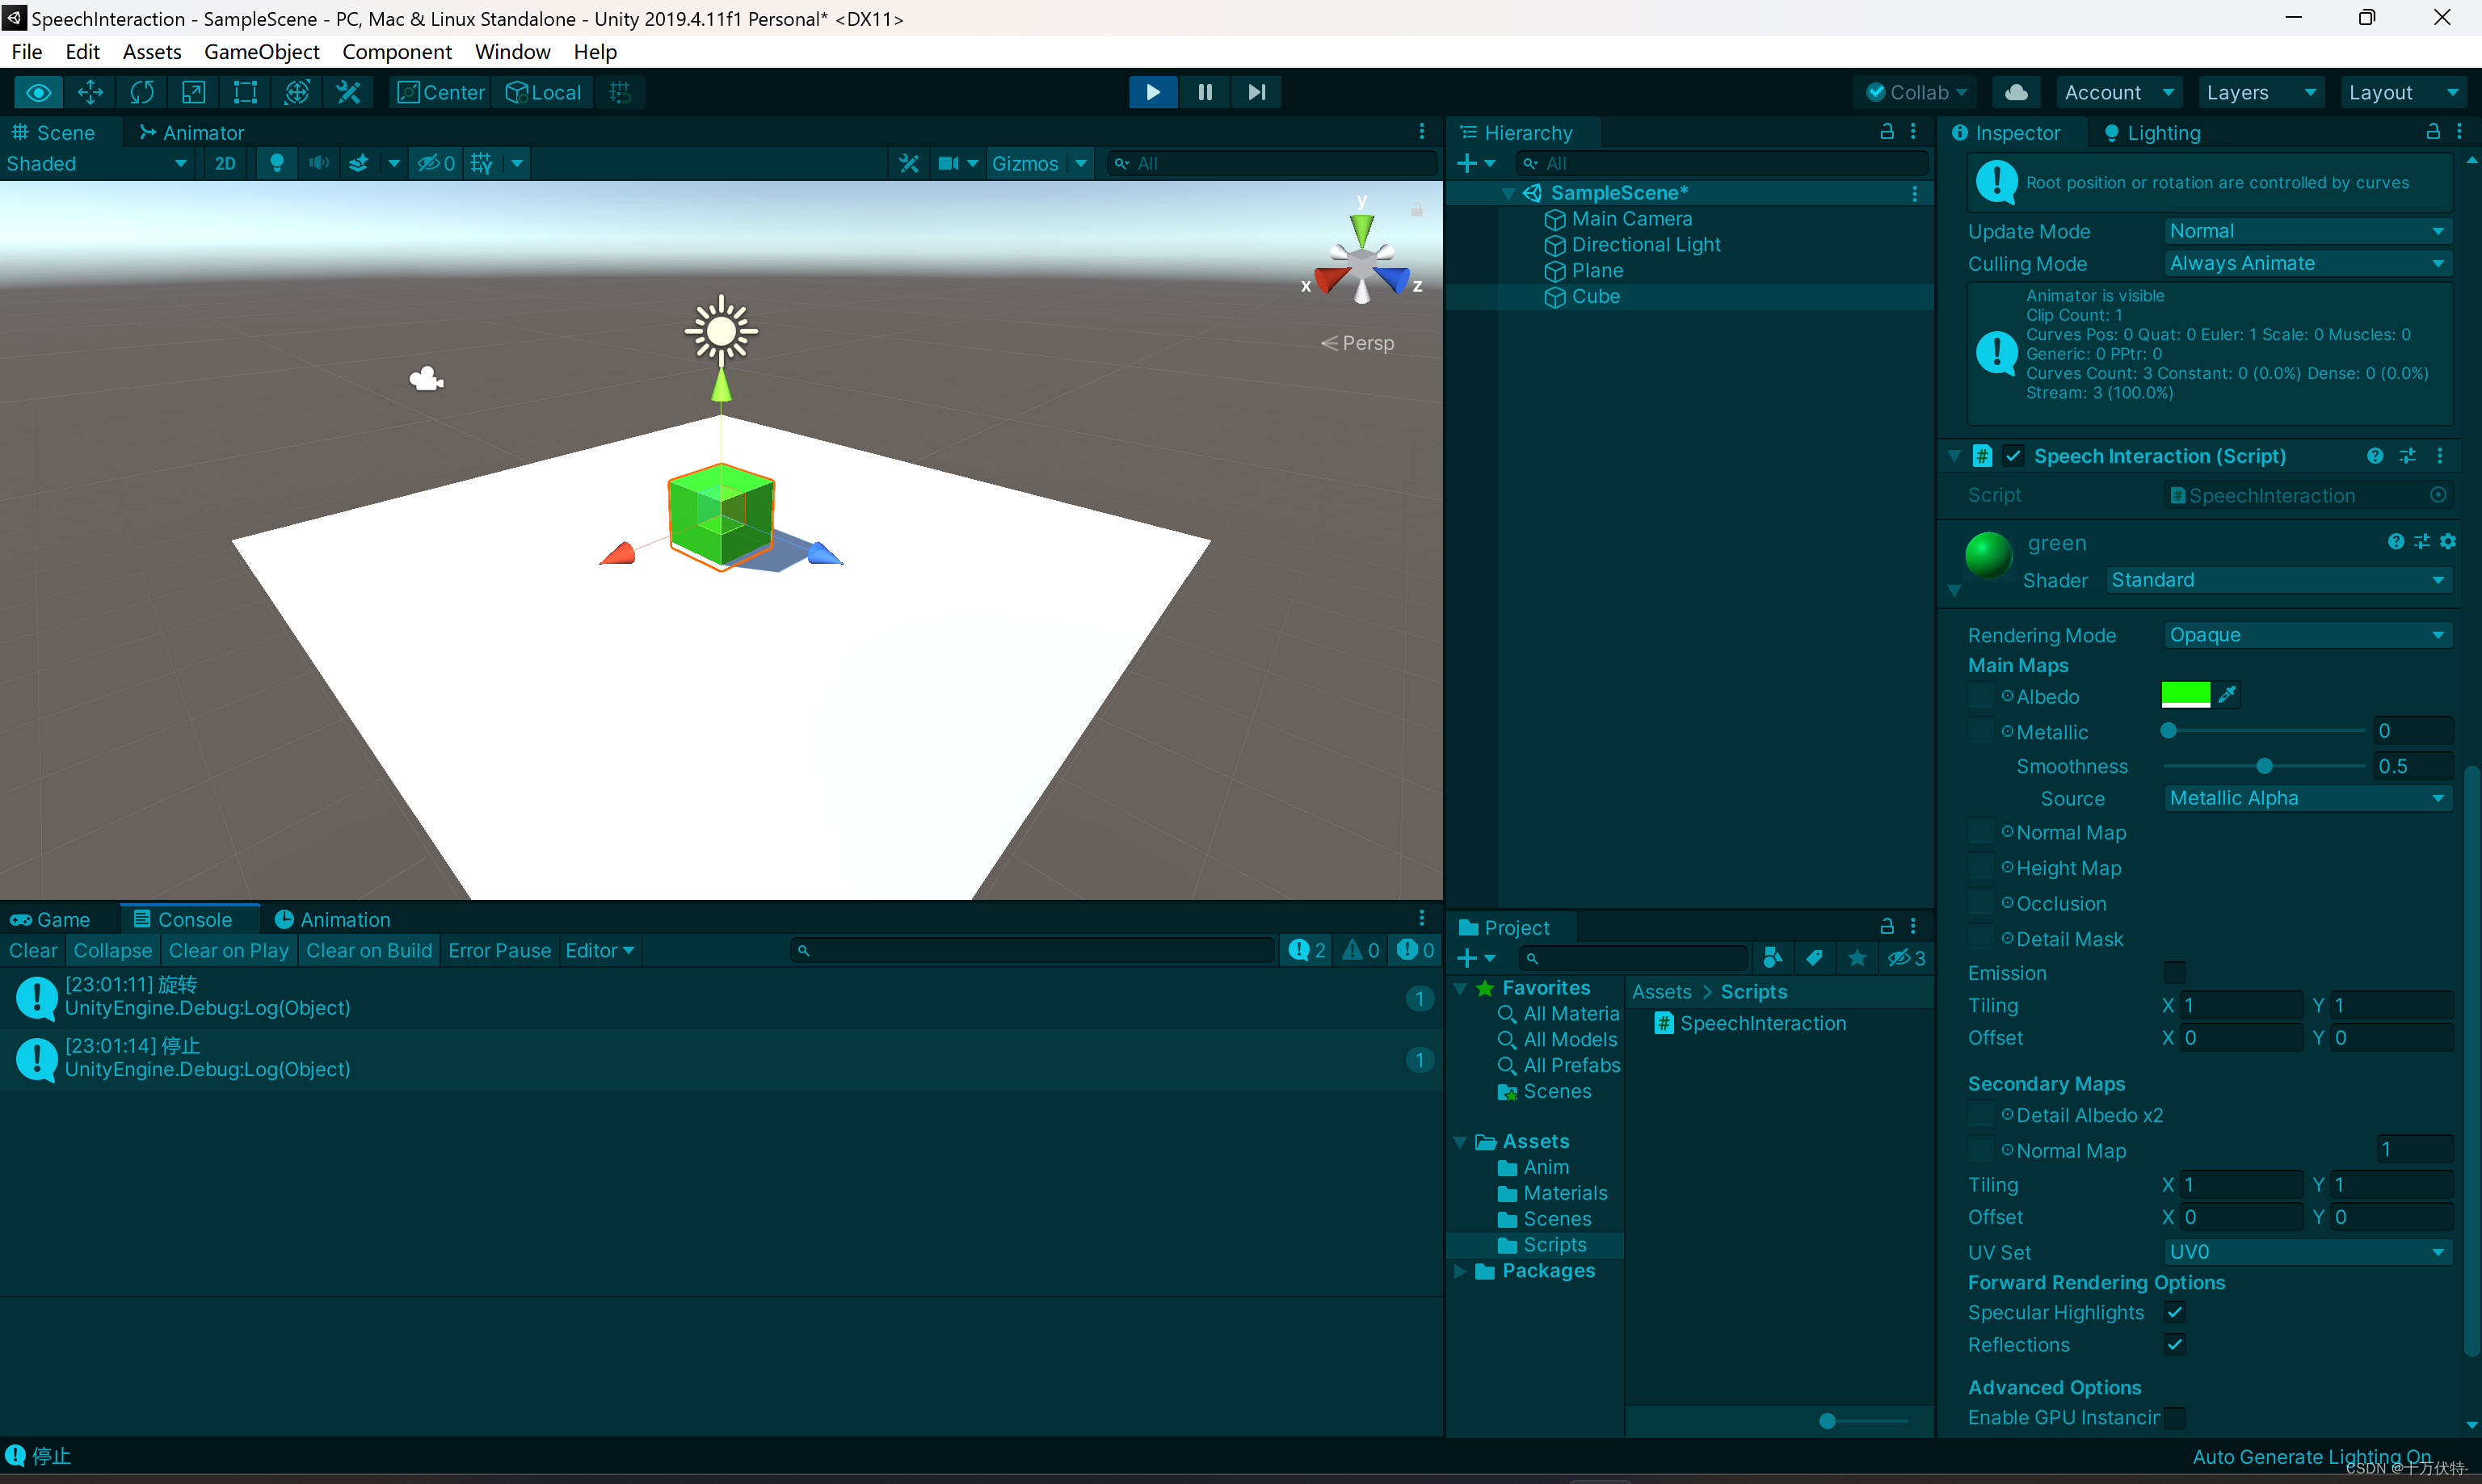Image resolution: width=2482 pixels, height=1484 pixels.
Task: Open the Layers dropdown
Action: [x=2260, y=92]
